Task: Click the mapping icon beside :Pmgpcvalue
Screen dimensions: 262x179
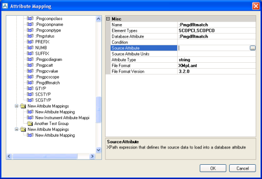Action: pos(30,71)
